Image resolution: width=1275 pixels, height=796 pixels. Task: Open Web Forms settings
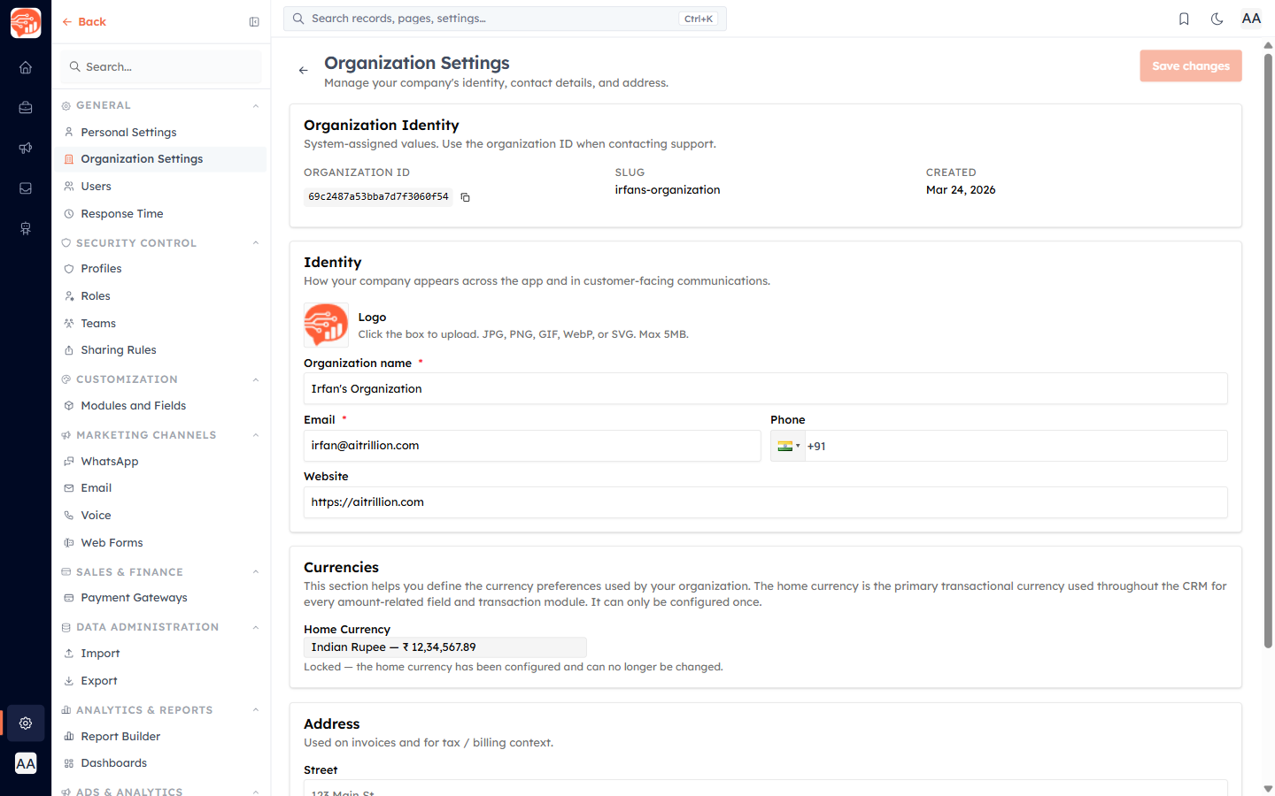pyautogui.click(x=161, y=543)
